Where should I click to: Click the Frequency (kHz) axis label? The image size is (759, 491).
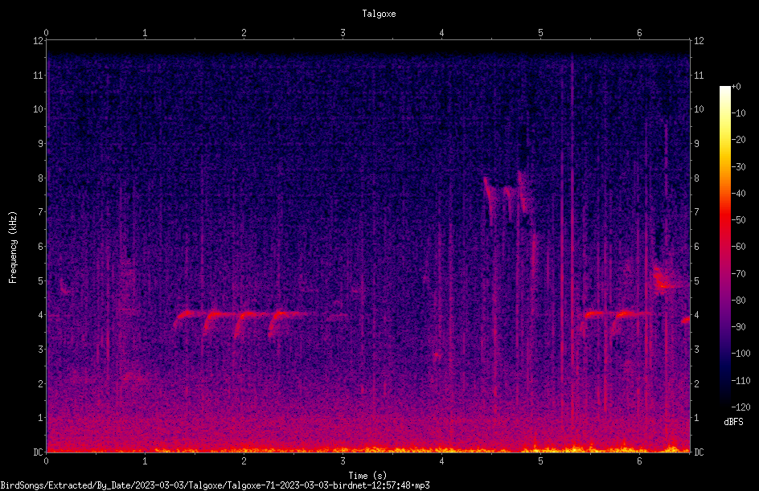pos(13,247)
